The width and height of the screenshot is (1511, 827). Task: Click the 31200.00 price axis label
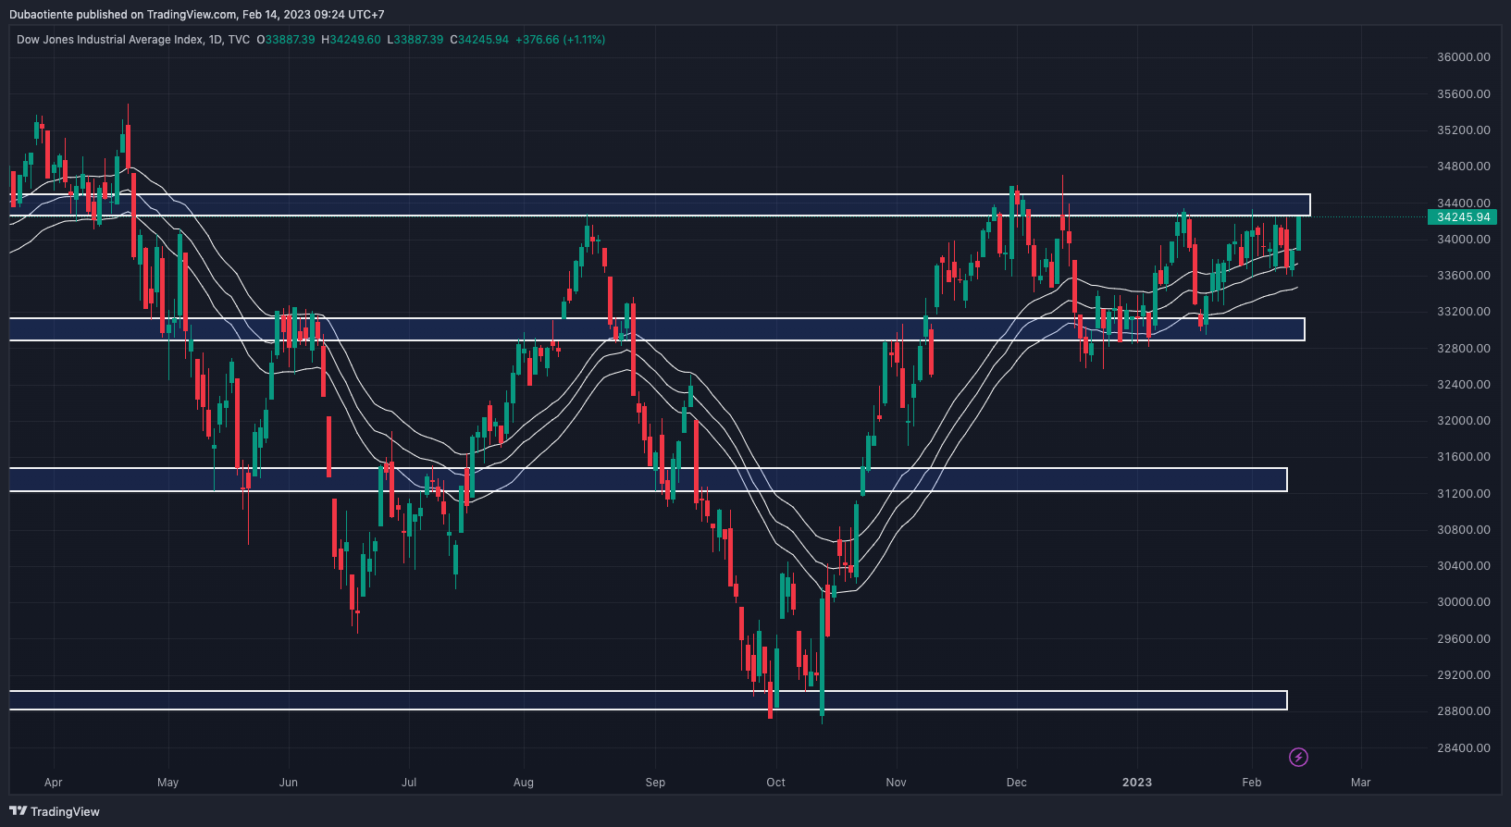[1463, 494]
